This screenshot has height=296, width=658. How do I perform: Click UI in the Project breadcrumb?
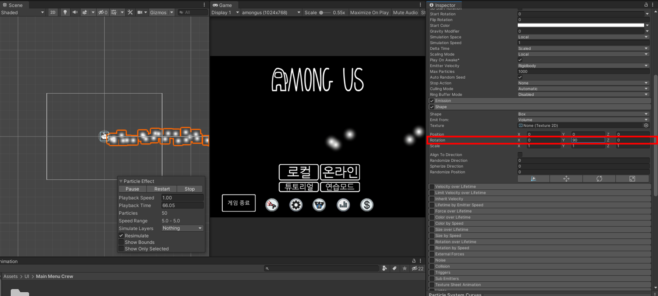pyautogui.click(x=27, y=277)
